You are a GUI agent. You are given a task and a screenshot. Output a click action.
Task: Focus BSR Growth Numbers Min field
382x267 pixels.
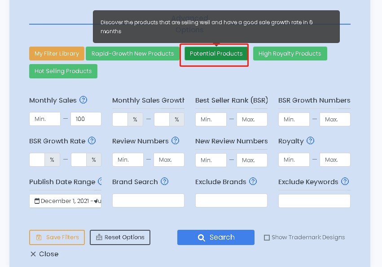pos(294,120)
